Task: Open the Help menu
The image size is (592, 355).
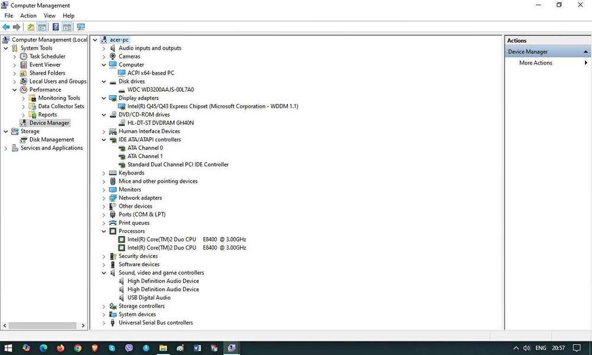Action: (68, 15)
